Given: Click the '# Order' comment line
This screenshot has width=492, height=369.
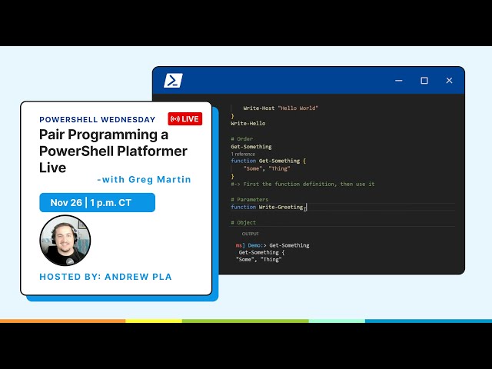Looking at the screenshot, I should click(242, 138).
